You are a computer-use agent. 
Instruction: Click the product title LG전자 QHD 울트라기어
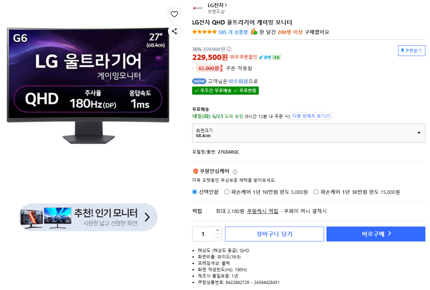[x=242, y=22]
